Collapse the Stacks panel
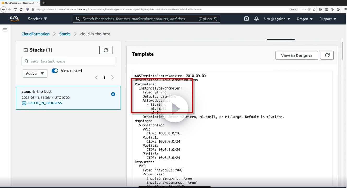 point(26,50)
